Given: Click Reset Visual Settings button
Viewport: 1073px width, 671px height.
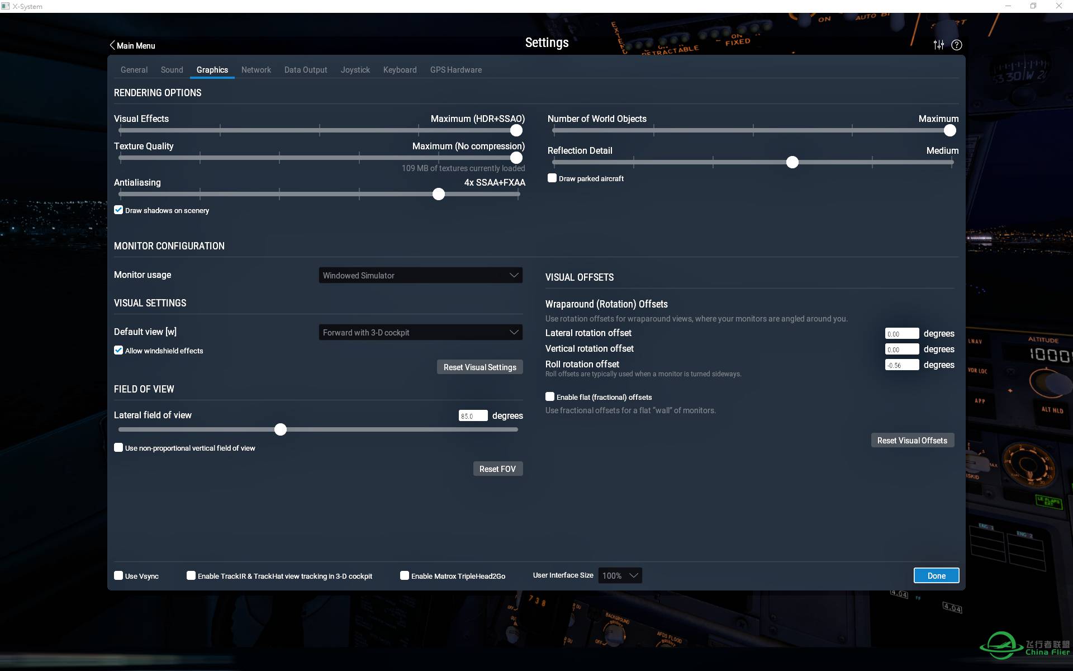Looking at the screenshot, I should point(479,366).
